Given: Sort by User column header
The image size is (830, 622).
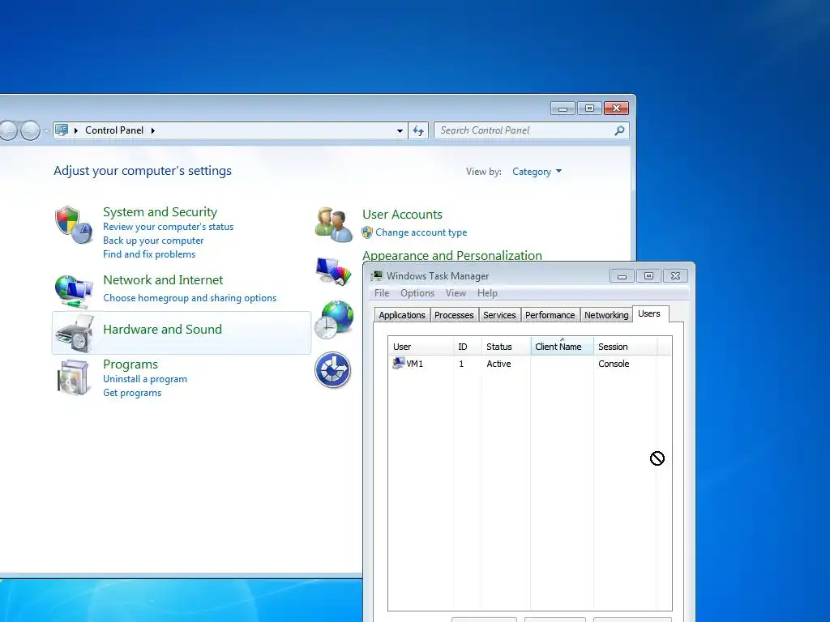Looking at the screenshot, I should click(421, 347).
